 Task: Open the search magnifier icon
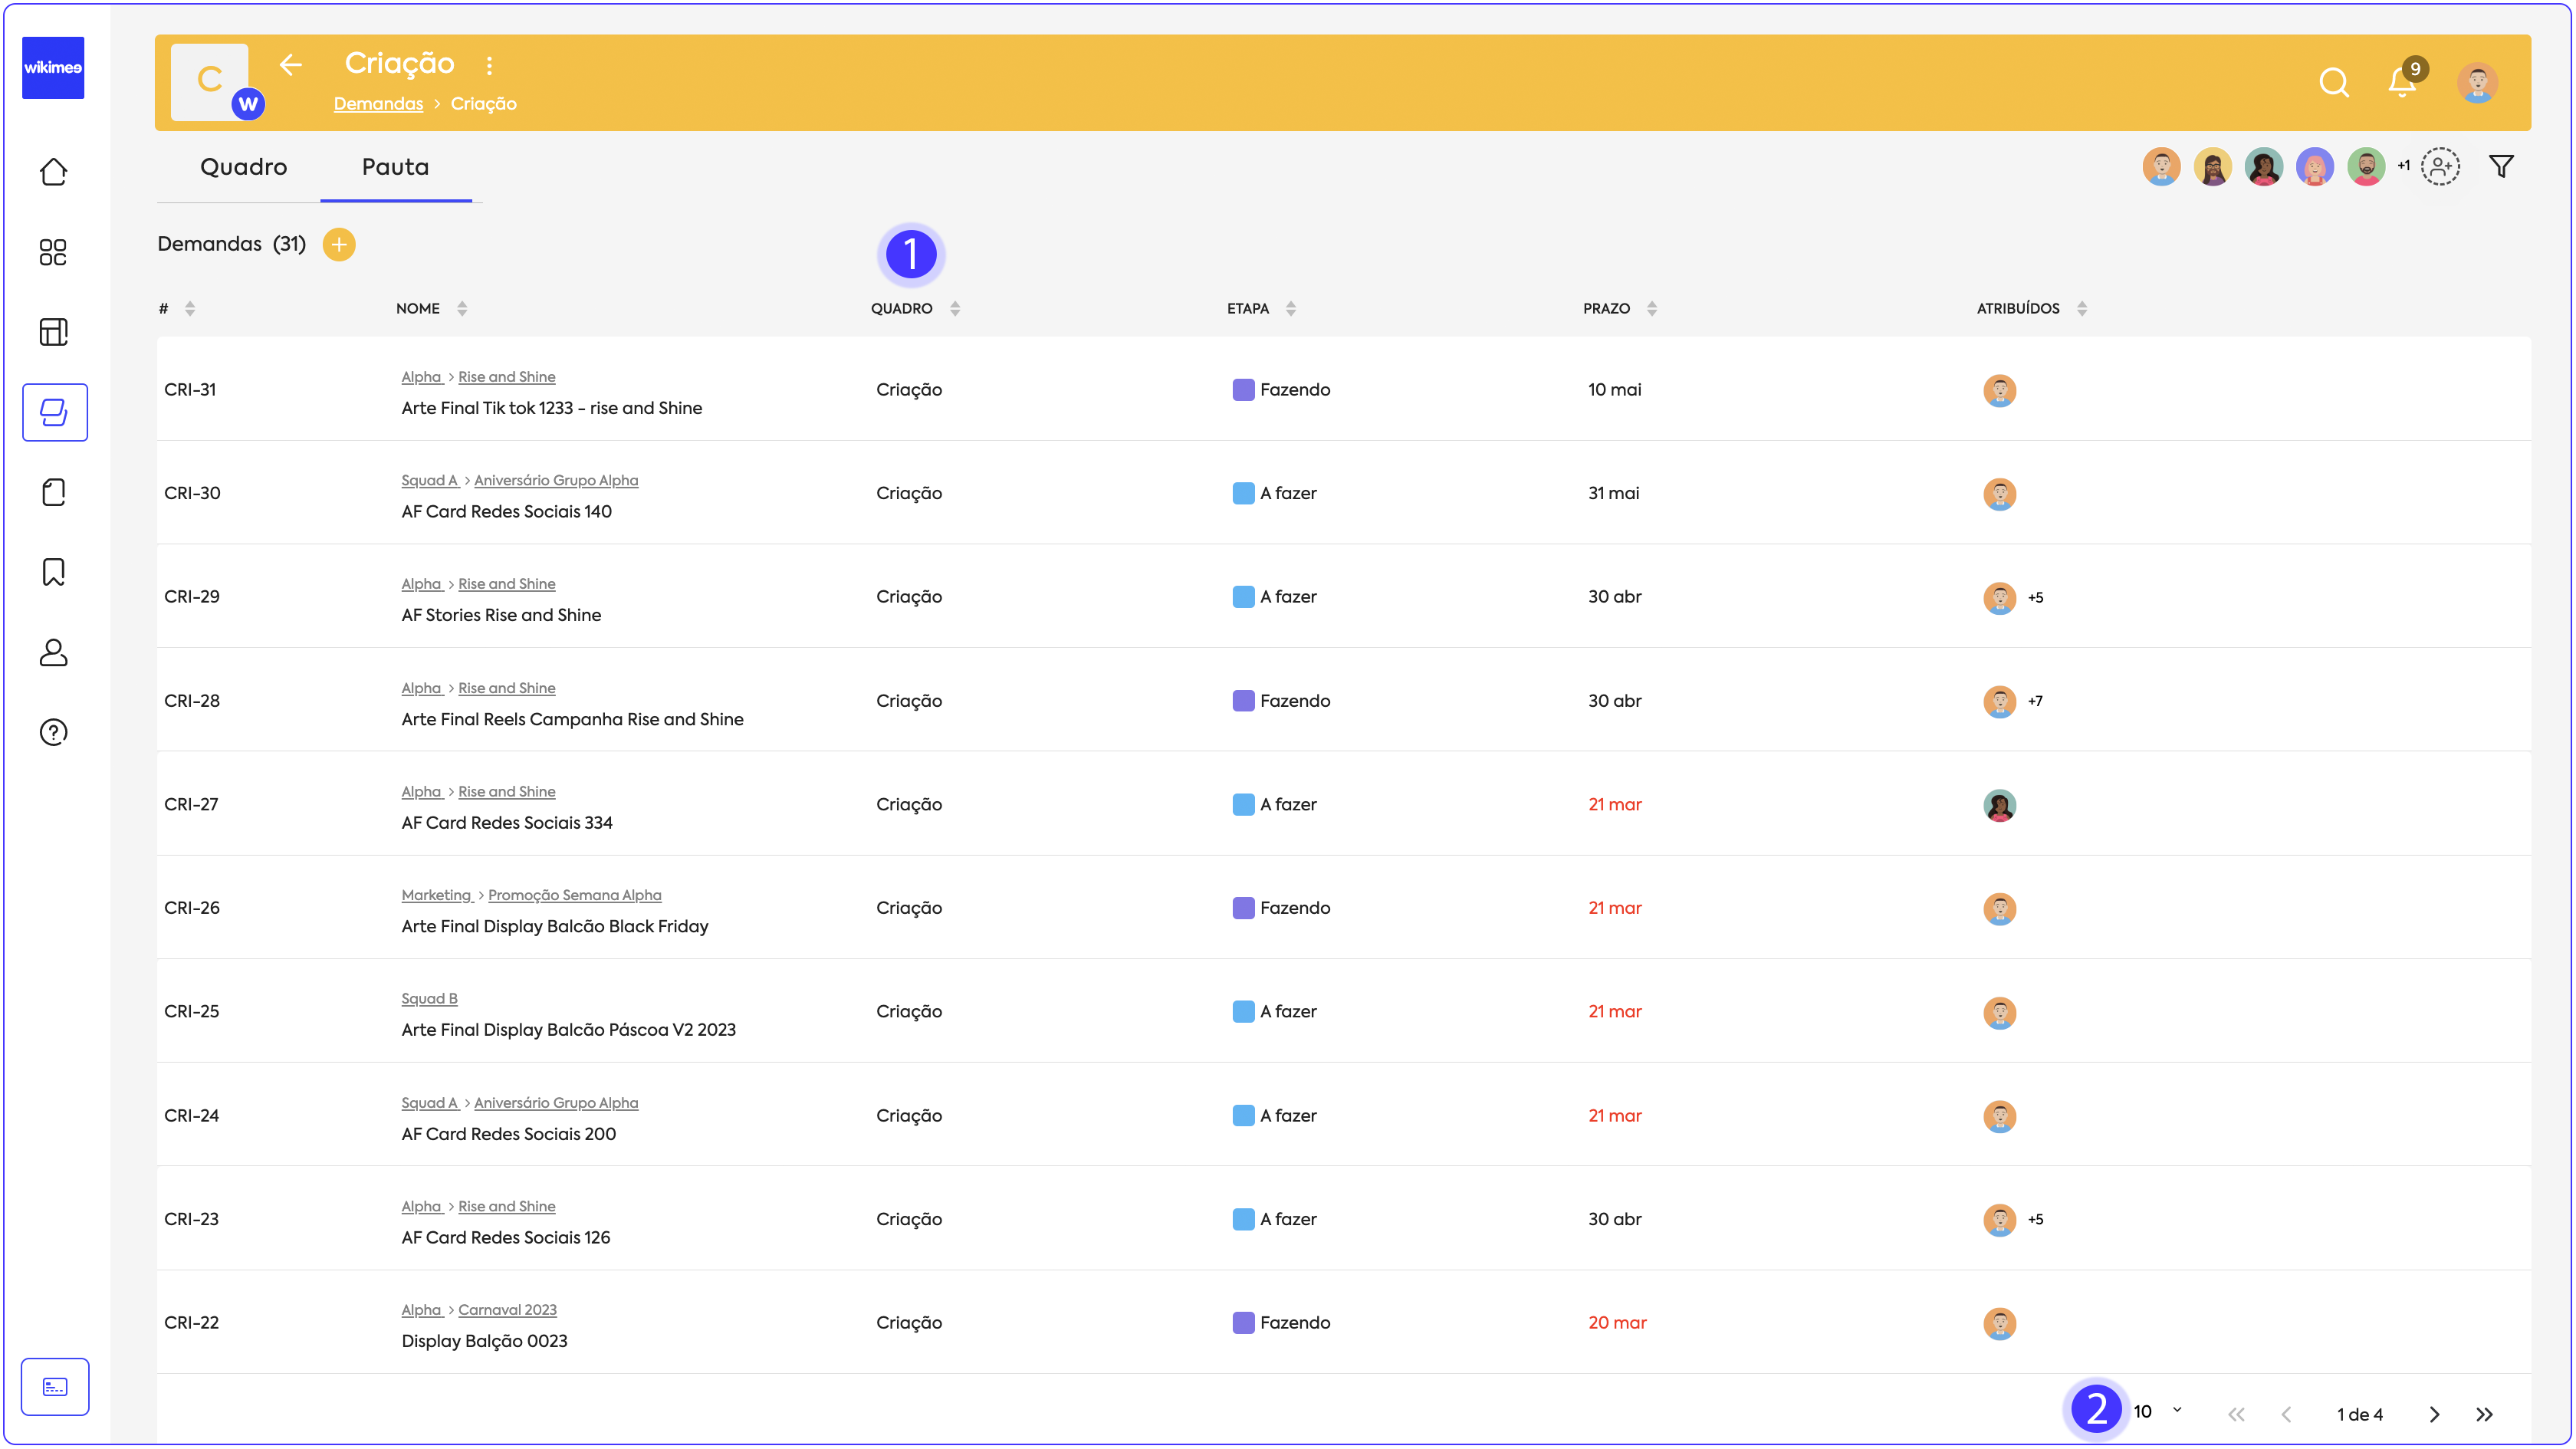coord(2333,82)
